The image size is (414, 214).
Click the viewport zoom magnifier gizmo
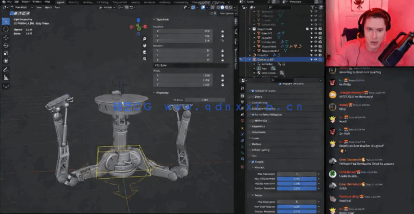pos(144,39)
